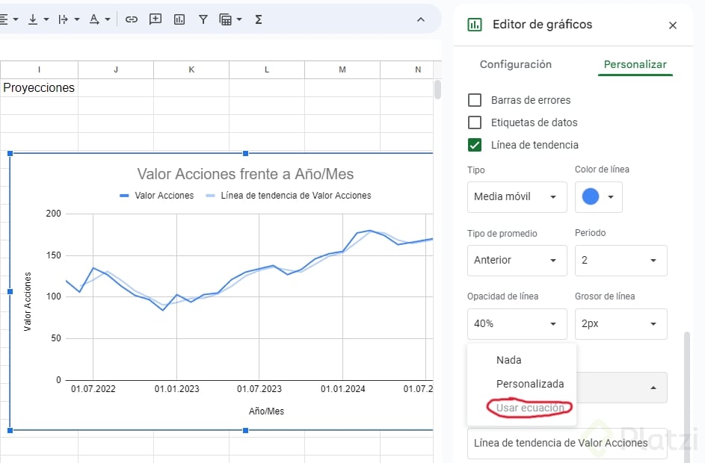705x463 pixels.
Task: Switch to the Configuración tab
Action: [515, 65]
